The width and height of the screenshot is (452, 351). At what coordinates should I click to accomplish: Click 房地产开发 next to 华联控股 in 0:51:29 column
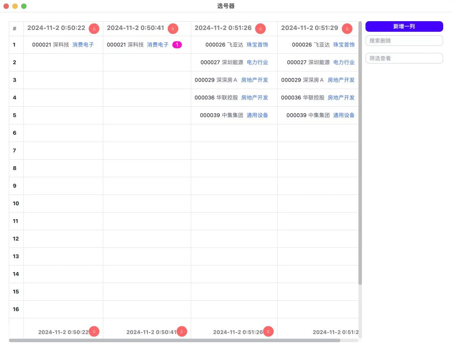[x=341, y=97]
